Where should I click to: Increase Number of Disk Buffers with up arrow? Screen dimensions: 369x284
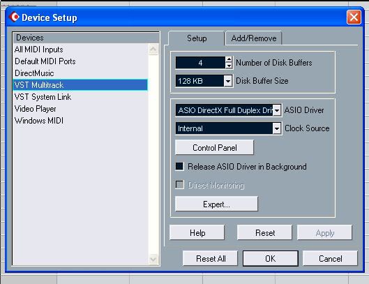click(x=229, y=59)
